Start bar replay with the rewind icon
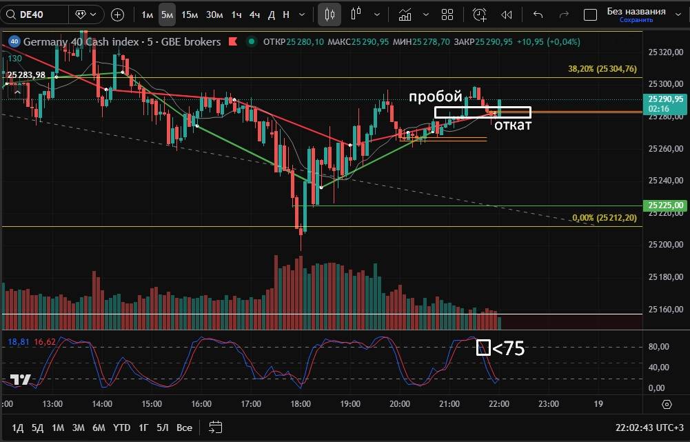The width and height of the screenshot is (690, 442). tap(507, 14)
